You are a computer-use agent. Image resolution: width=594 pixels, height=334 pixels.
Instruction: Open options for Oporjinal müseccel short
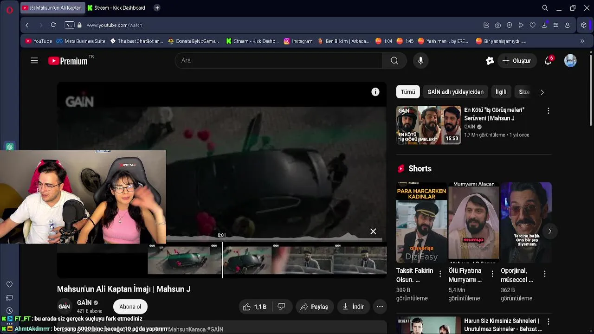click(x=545, y=274)
